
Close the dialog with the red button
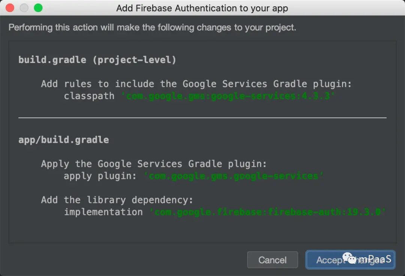[10, 8]
